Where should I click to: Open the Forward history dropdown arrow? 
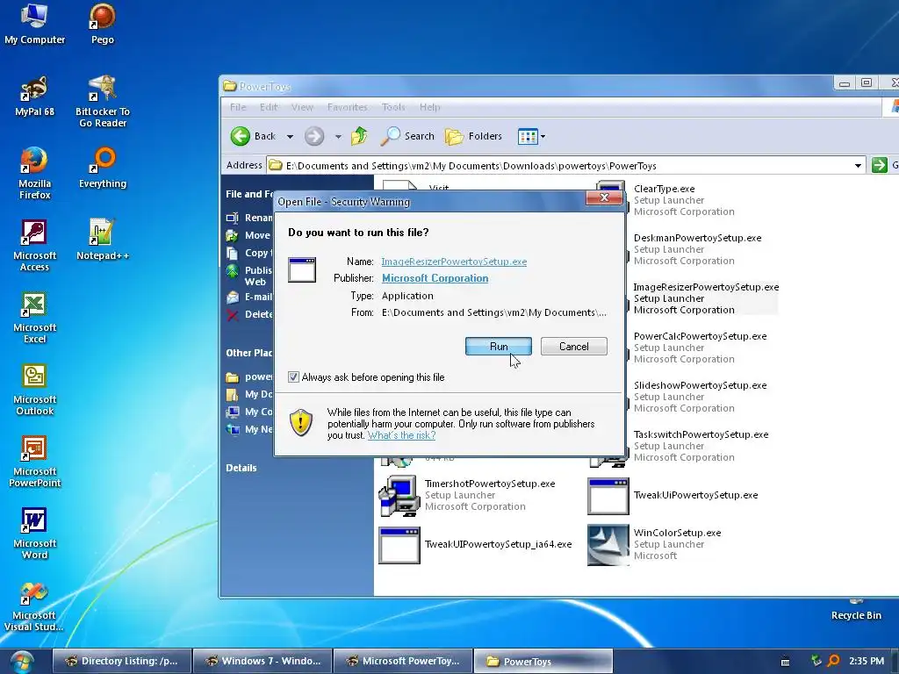click(x=338, y=136)
